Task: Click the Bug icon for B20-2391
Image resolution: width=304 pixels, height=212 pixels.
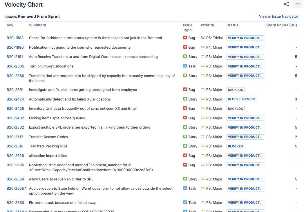Action: (185, 89)
